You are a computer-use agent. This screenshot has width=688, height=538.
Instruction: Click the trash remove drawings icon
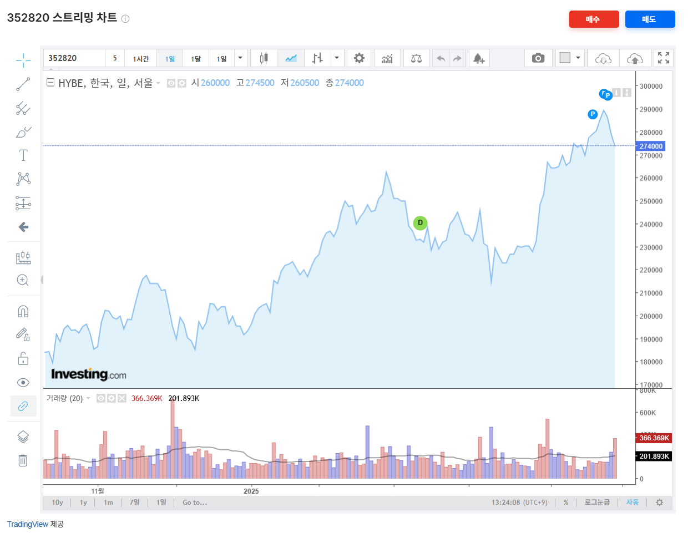coord(23,460)
